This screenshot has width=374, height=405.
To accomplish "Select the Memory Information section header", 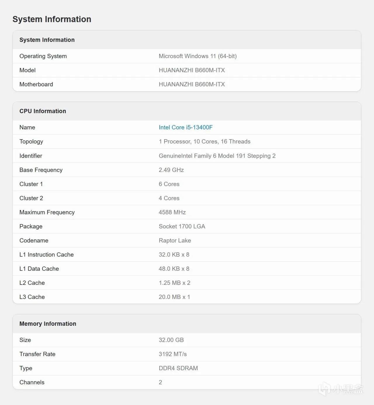I will (48, 324).
